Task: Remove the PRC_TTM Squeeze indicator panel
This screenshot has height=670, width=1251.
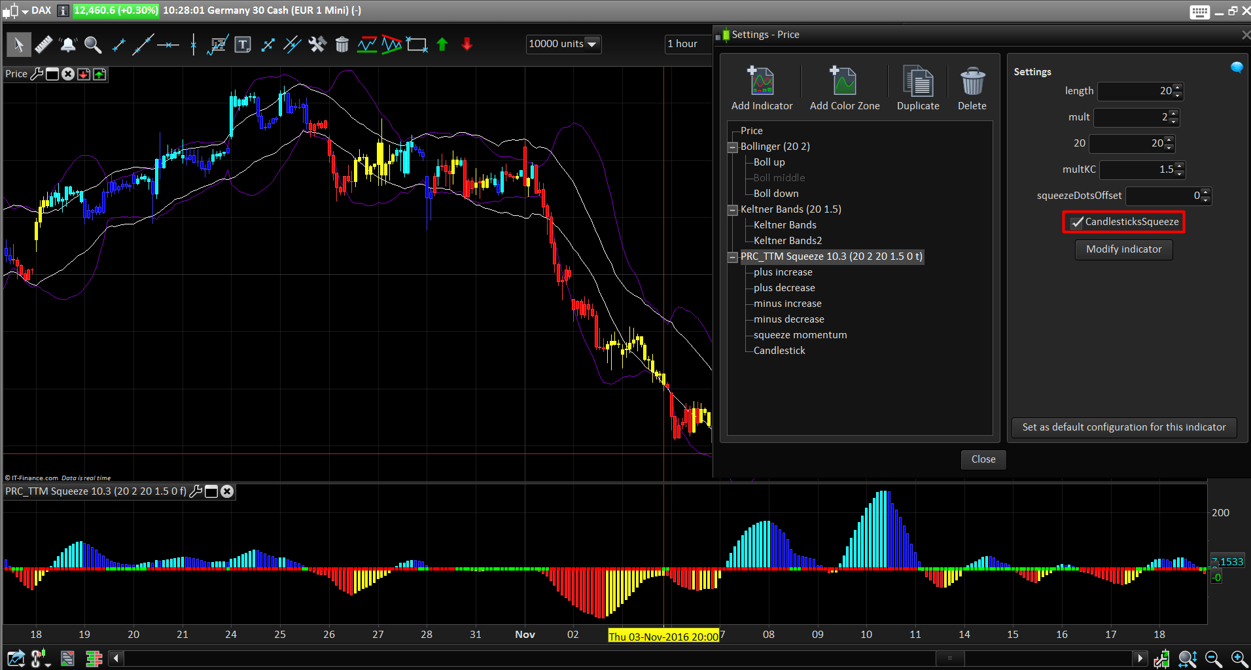Action: pyautogui.click(x=226, y=491)
